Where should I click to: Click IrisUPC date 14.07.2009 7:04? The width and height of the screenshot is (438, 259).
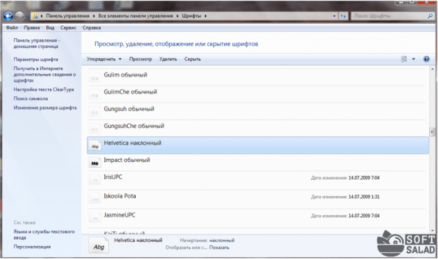point(364,178)
